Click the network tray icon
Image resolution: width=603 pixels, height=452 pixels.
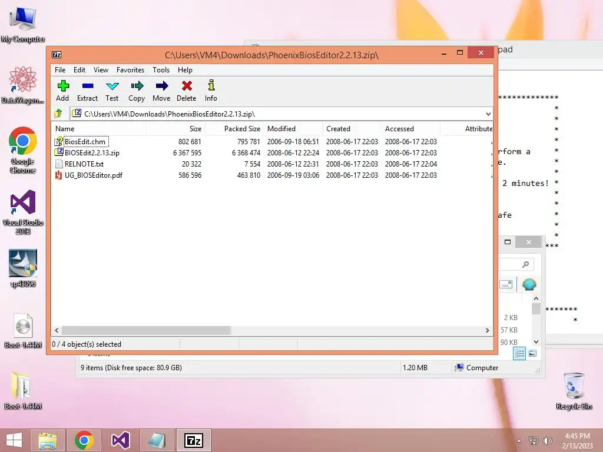(x=534, y=440)
